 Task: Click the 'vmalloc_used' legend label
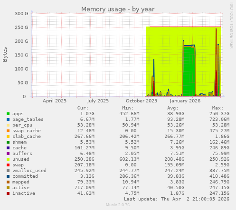pos(29,171)
